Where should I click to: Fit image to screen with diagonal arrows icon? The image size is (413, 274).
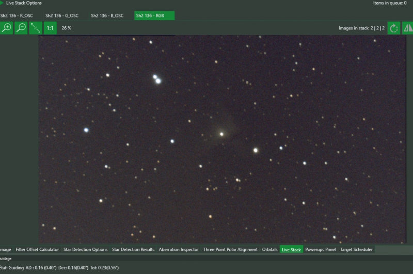tap(36, 28)
